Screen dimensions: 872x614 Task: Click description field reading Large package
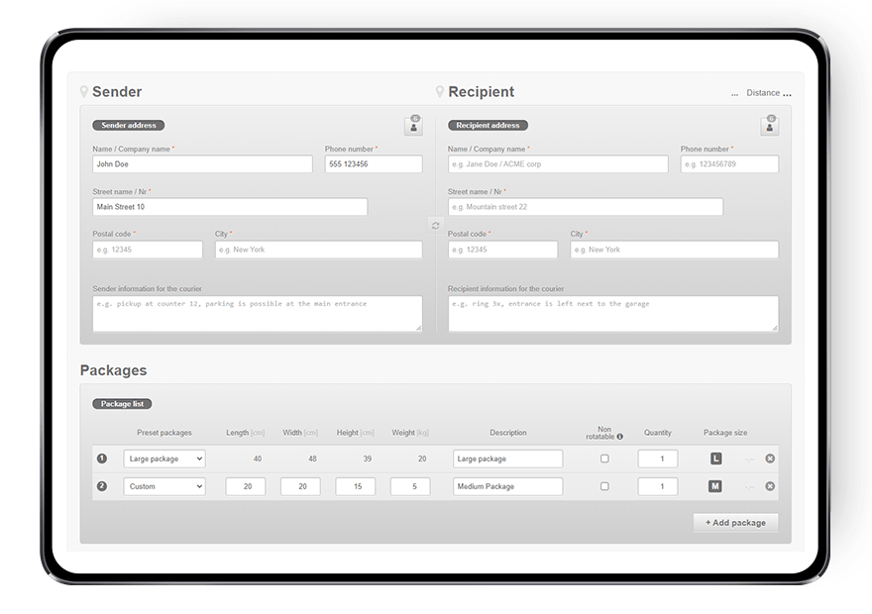[507, 459]
